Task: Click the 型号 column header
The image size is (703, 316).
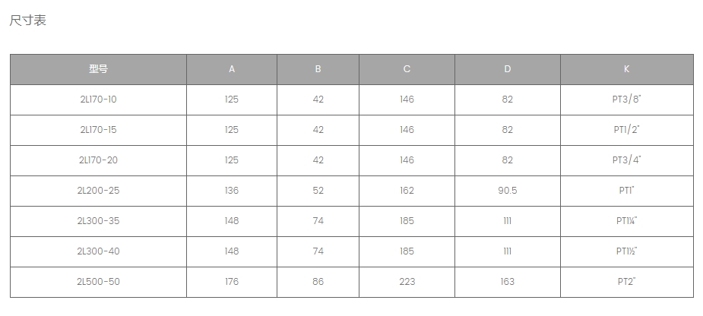Action: click(98, 69)
